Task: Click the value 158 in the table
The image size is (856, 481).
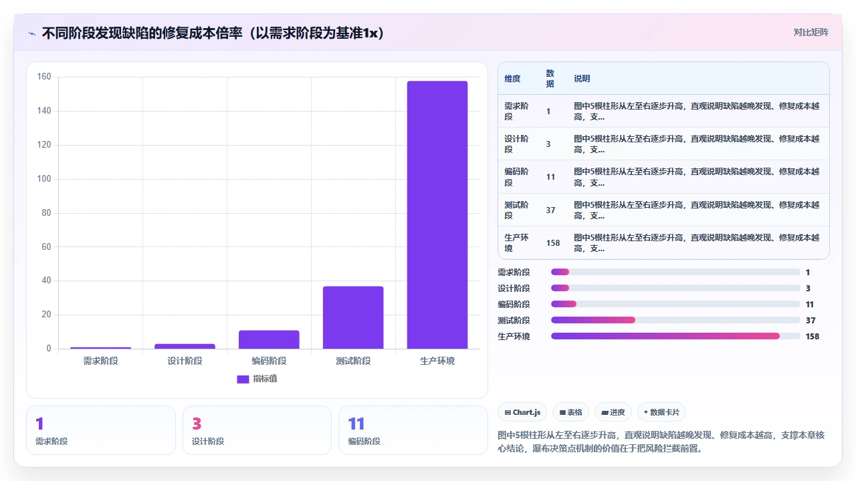Action: pos(553,243)
